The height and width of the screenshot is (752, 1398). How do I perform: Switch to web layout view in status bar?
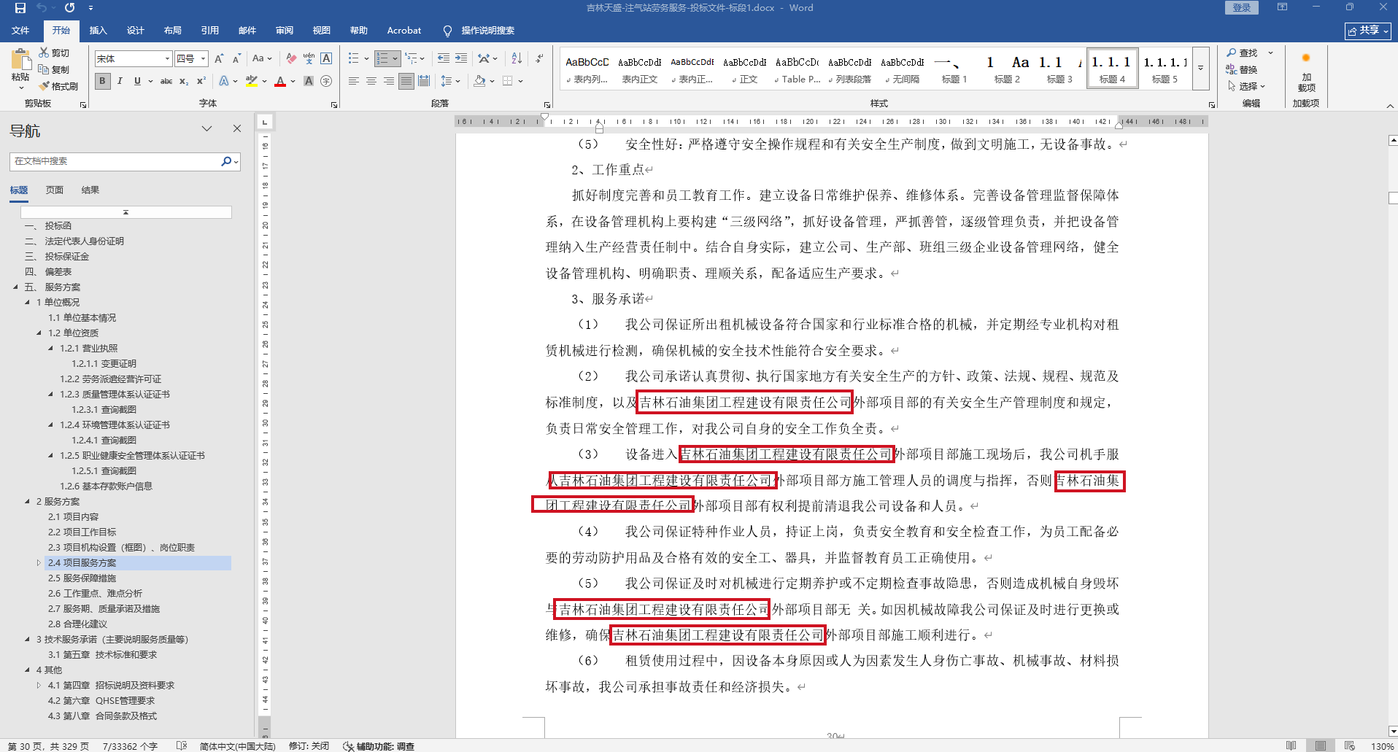coord(1349,745)
